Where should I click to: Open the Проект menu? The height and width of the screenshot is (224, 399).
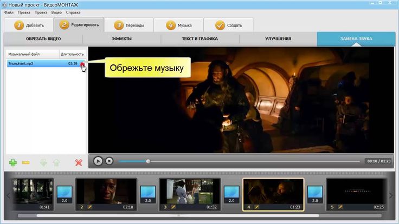click(41, 12)
